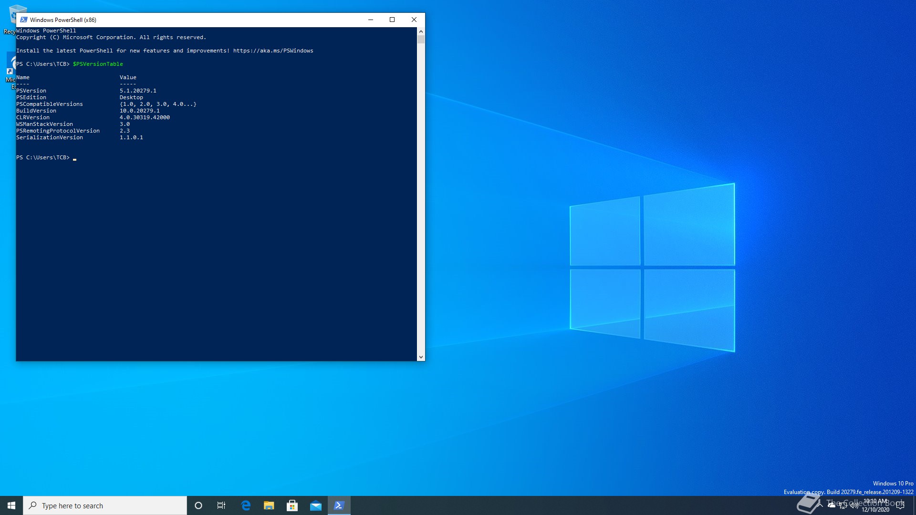Open Microsoft Store from the taskbar
Image resolution: width=916 pixels, height=515 pixels.
[292, 505]
